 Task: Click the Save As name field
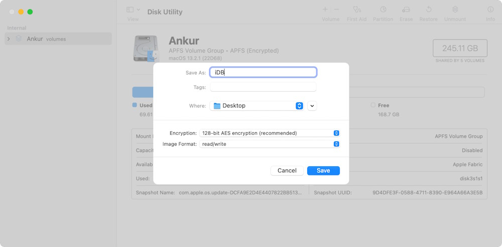click(263, 73)
